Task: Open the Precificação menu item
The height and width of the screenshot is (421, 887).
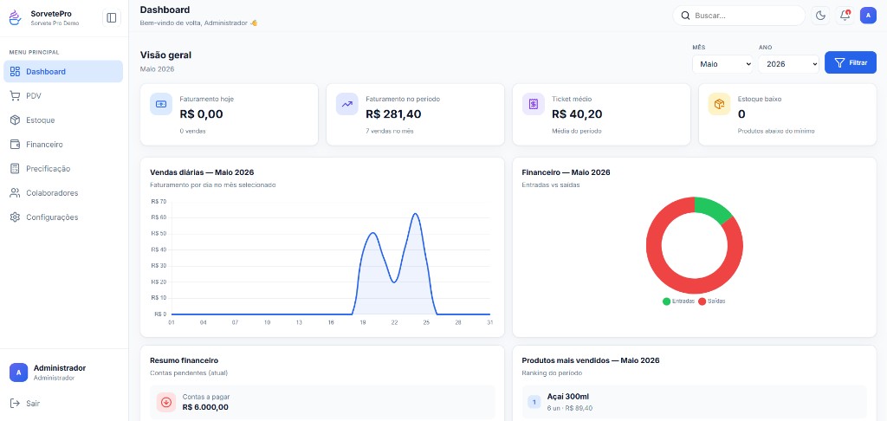Action: pos(63,169)
